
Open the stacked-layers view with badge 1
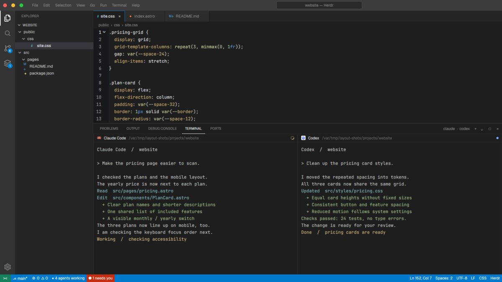coord(7,64)
